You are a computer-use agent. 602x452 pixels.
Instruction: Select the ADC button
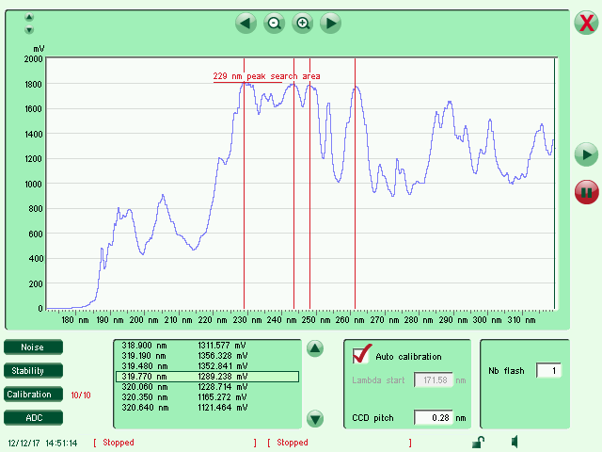(x=33, y=417)
